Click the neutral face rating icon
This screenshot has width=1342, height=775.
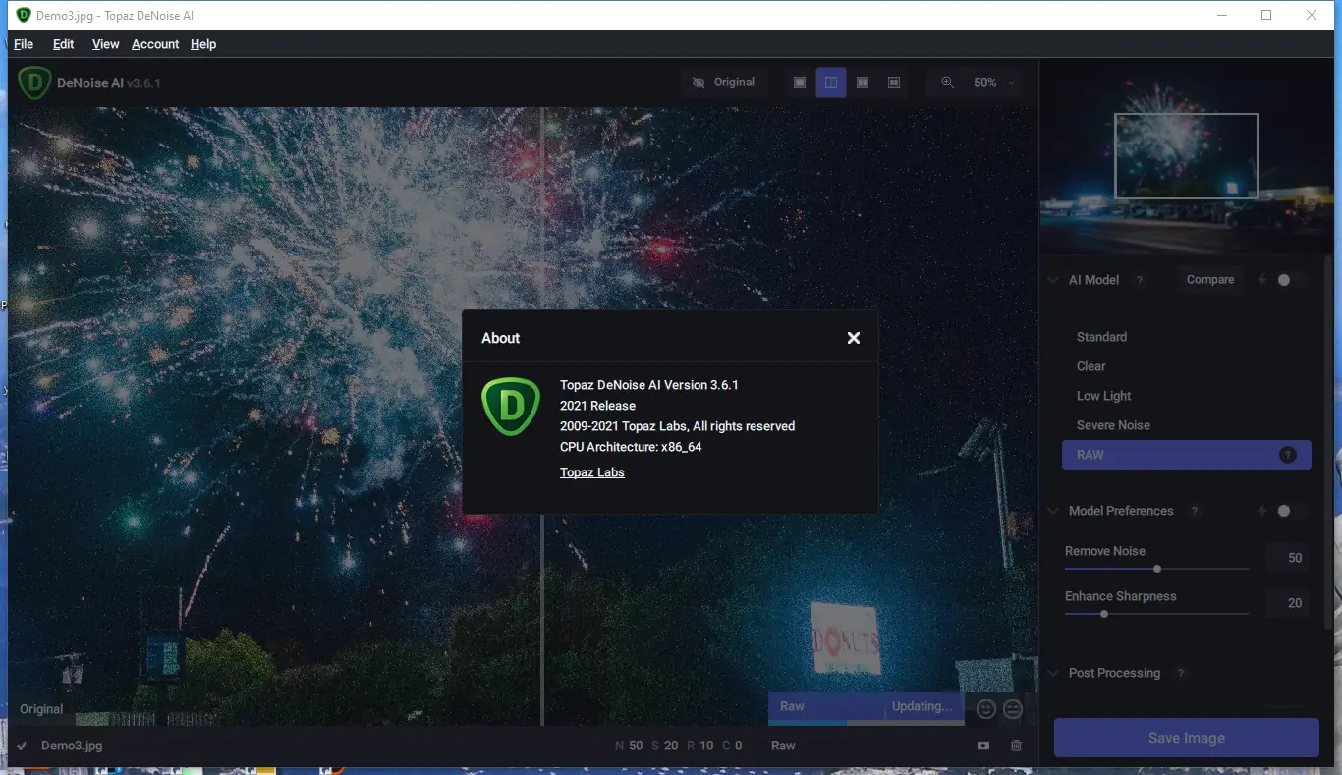coord(1013,708)
